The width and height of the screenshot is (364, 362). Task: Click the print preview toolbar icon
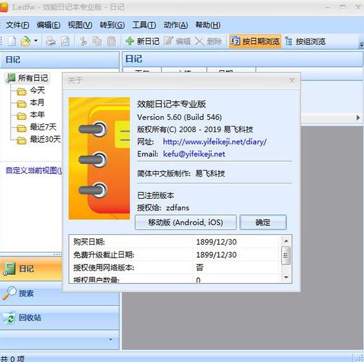[x=65, y=41]
